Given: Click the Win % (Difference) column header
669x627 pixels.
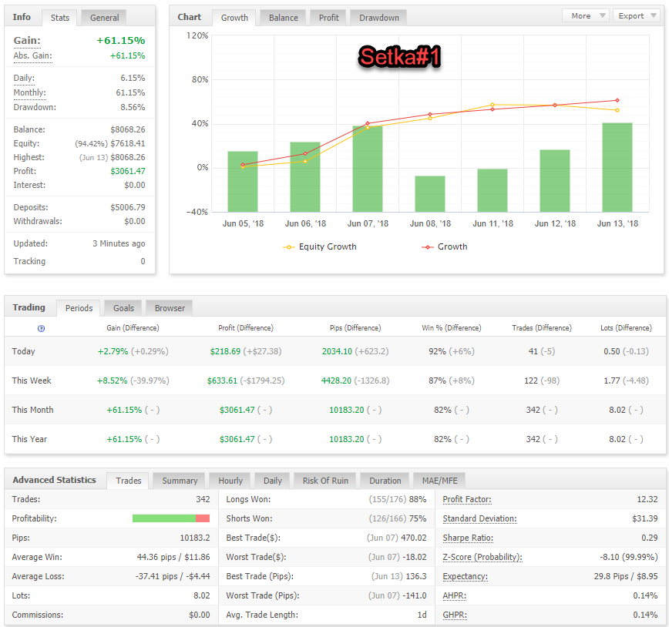Looking at the screenshot, I should click(x=452, y=328).
